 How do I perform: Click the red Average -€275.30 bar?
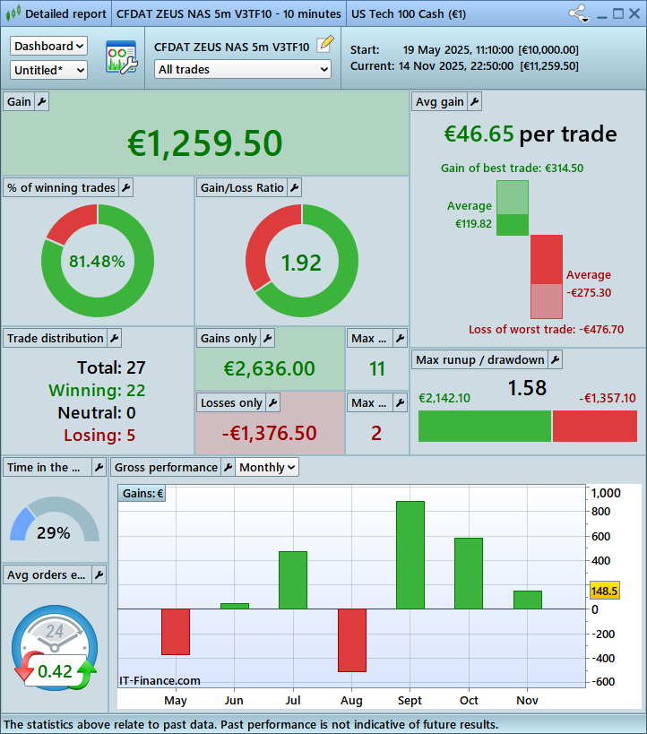(547, 259)
